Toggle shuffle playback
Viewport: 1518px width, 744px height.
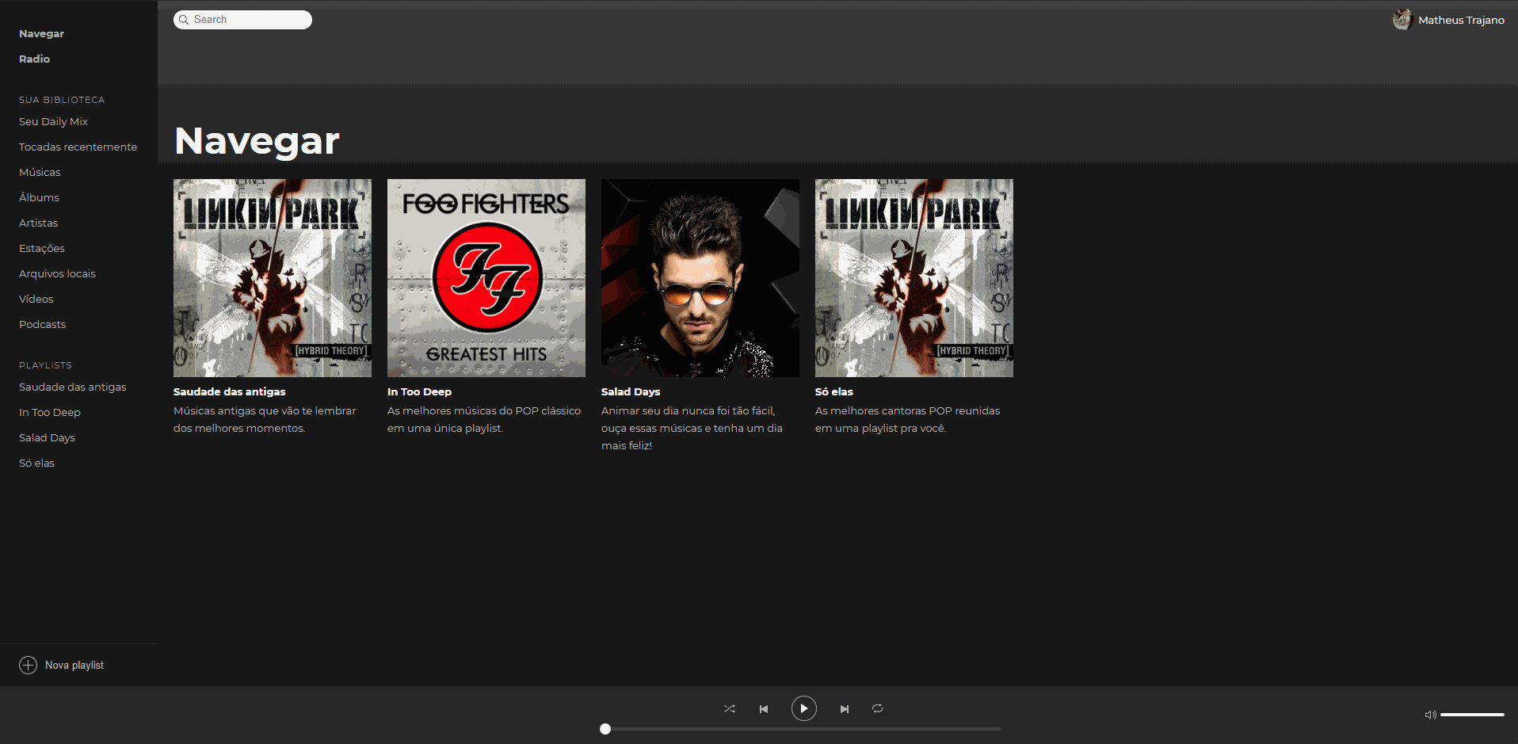(x=729, y=708)
